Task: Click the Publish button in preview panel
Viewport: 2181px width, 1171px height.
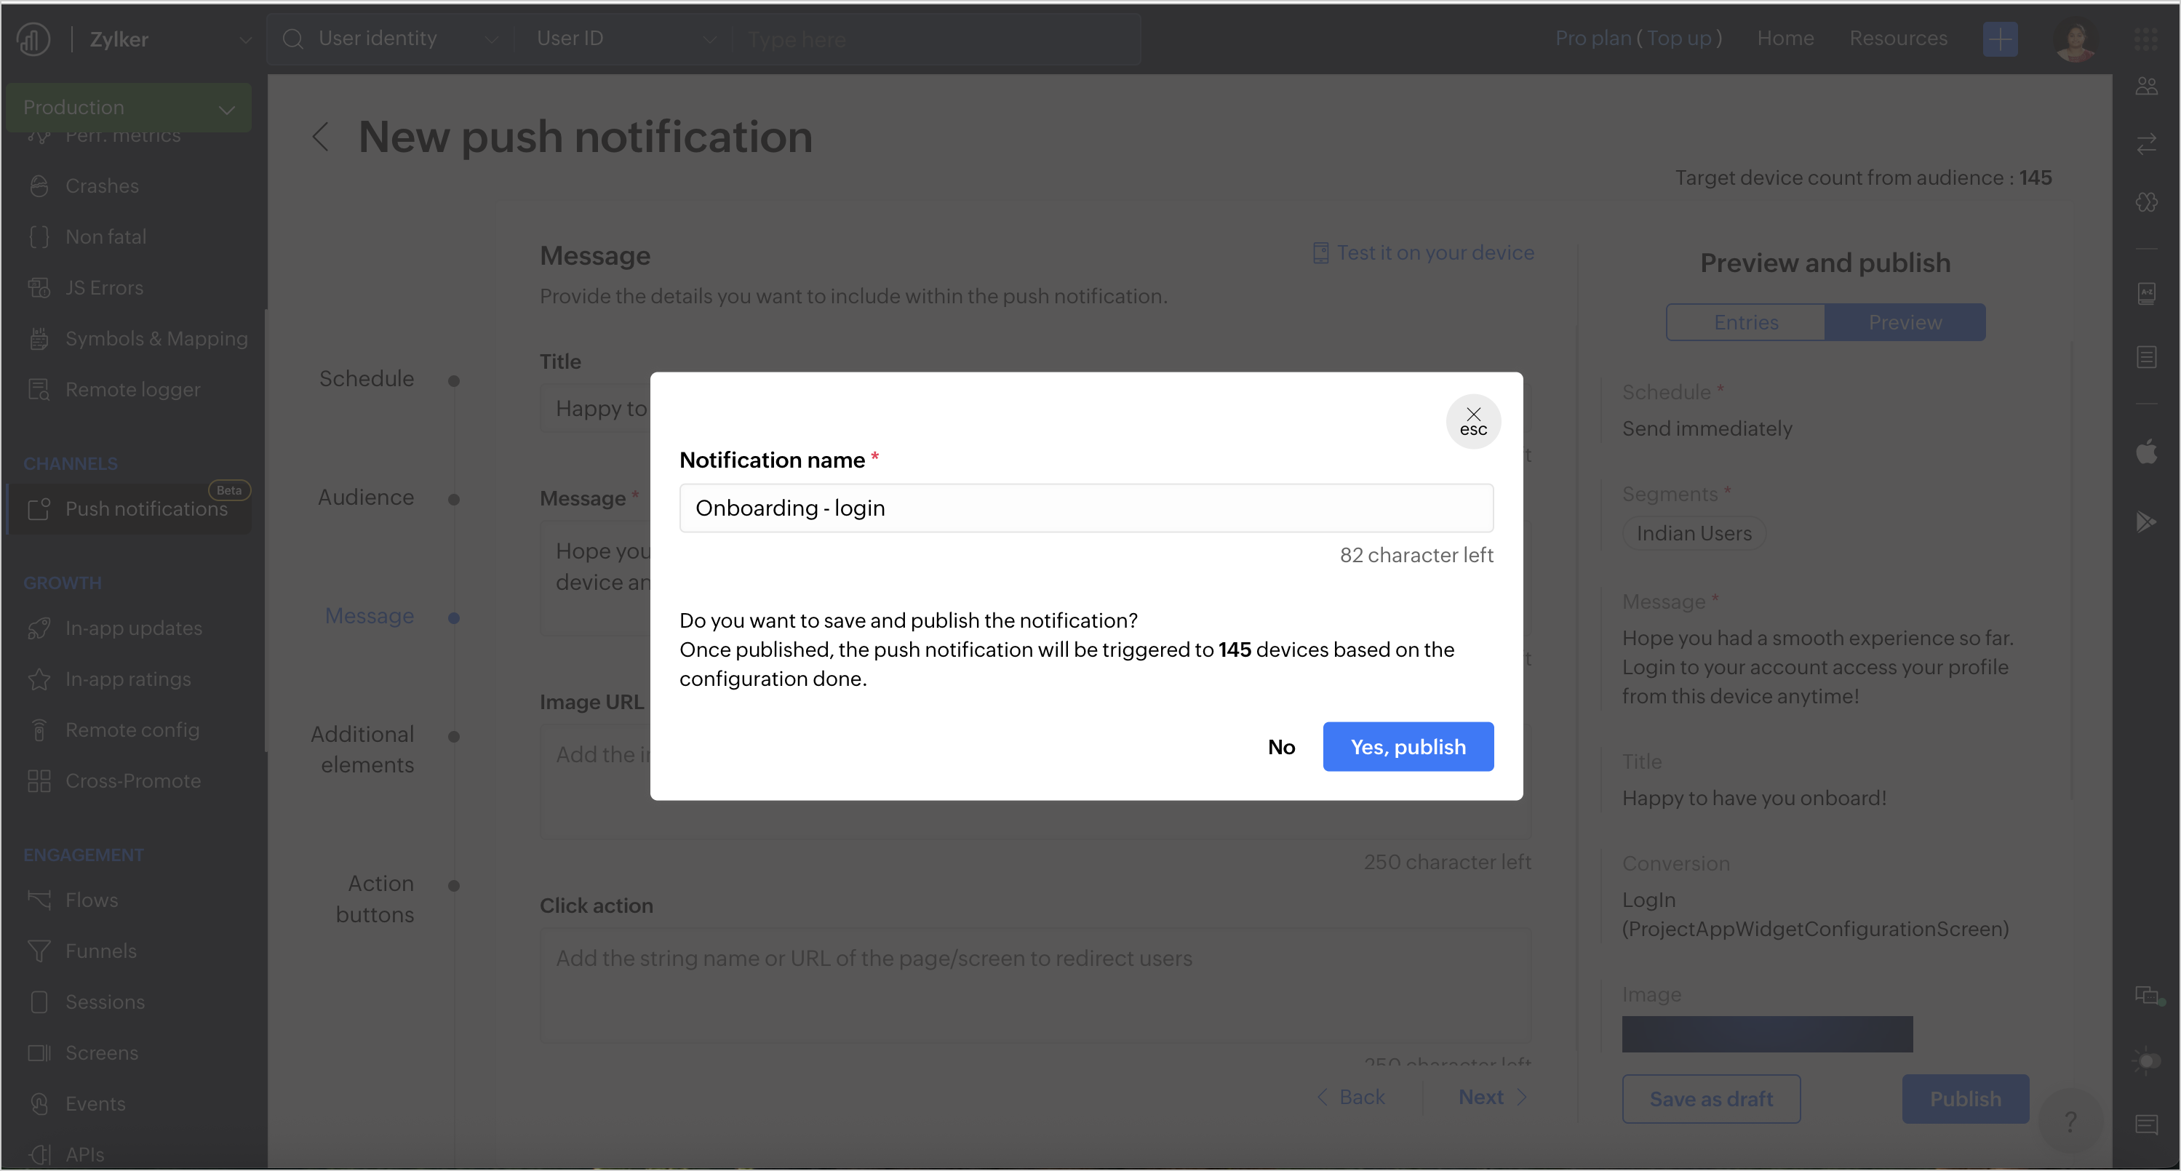Action: [1964, 1098]
